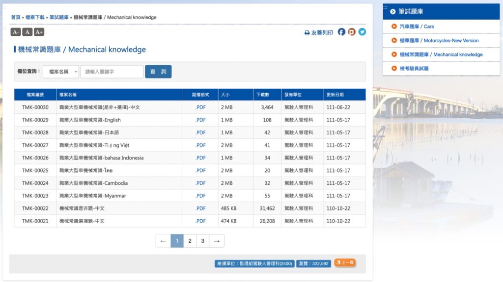Viewport: 503px width, 282px height.
Task: Select pagination page 3
Action: pos(203,241)
